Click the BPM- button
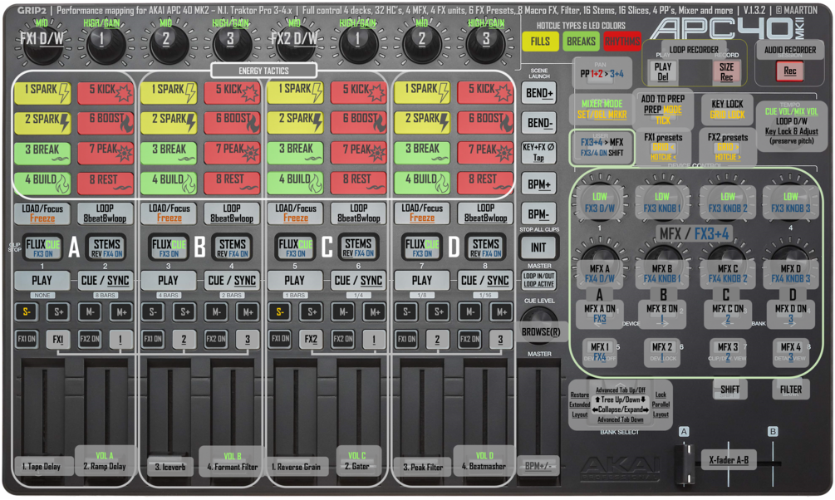835x500 pixels. pos(539,214)
